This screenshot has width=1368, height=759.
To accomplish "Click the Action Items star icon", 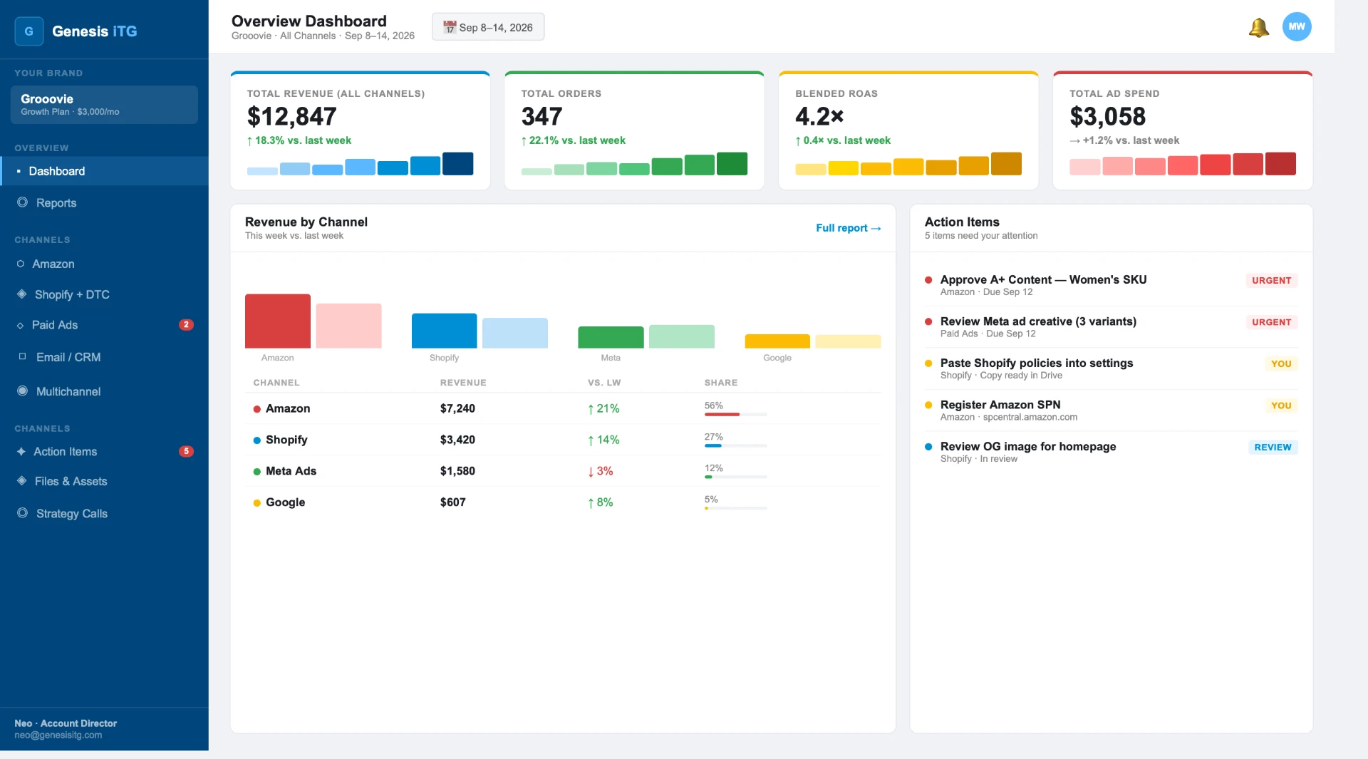I will coord(21,452).
